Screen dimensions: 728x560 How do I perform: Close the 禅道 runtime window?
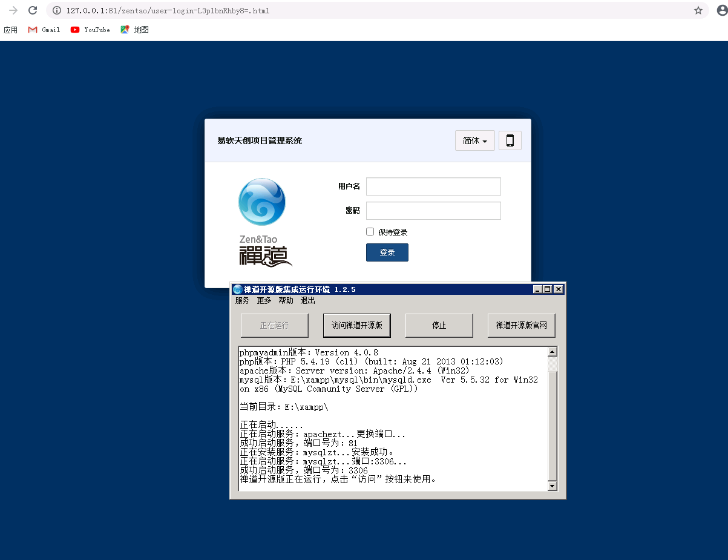coord(558,289)
